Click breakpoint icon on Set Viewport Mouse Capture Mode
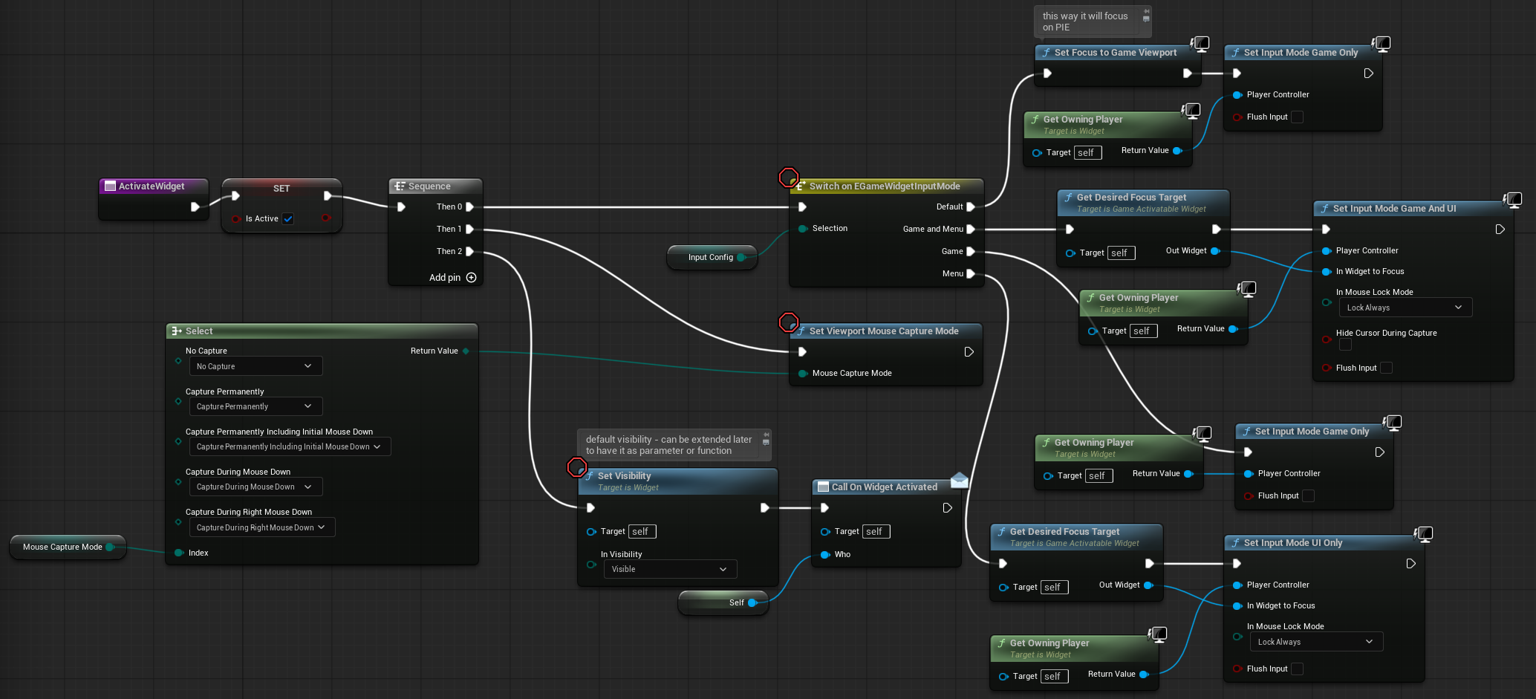 point(788,322)
